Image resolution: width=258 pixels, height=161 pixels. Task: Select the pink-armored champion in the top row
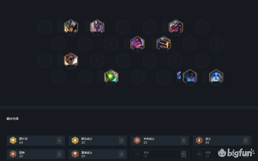tap(176, 26)
